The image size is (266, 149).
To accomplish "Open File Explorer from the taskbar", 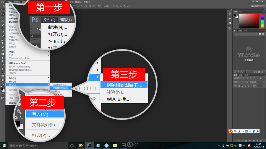I will (115, 145).
